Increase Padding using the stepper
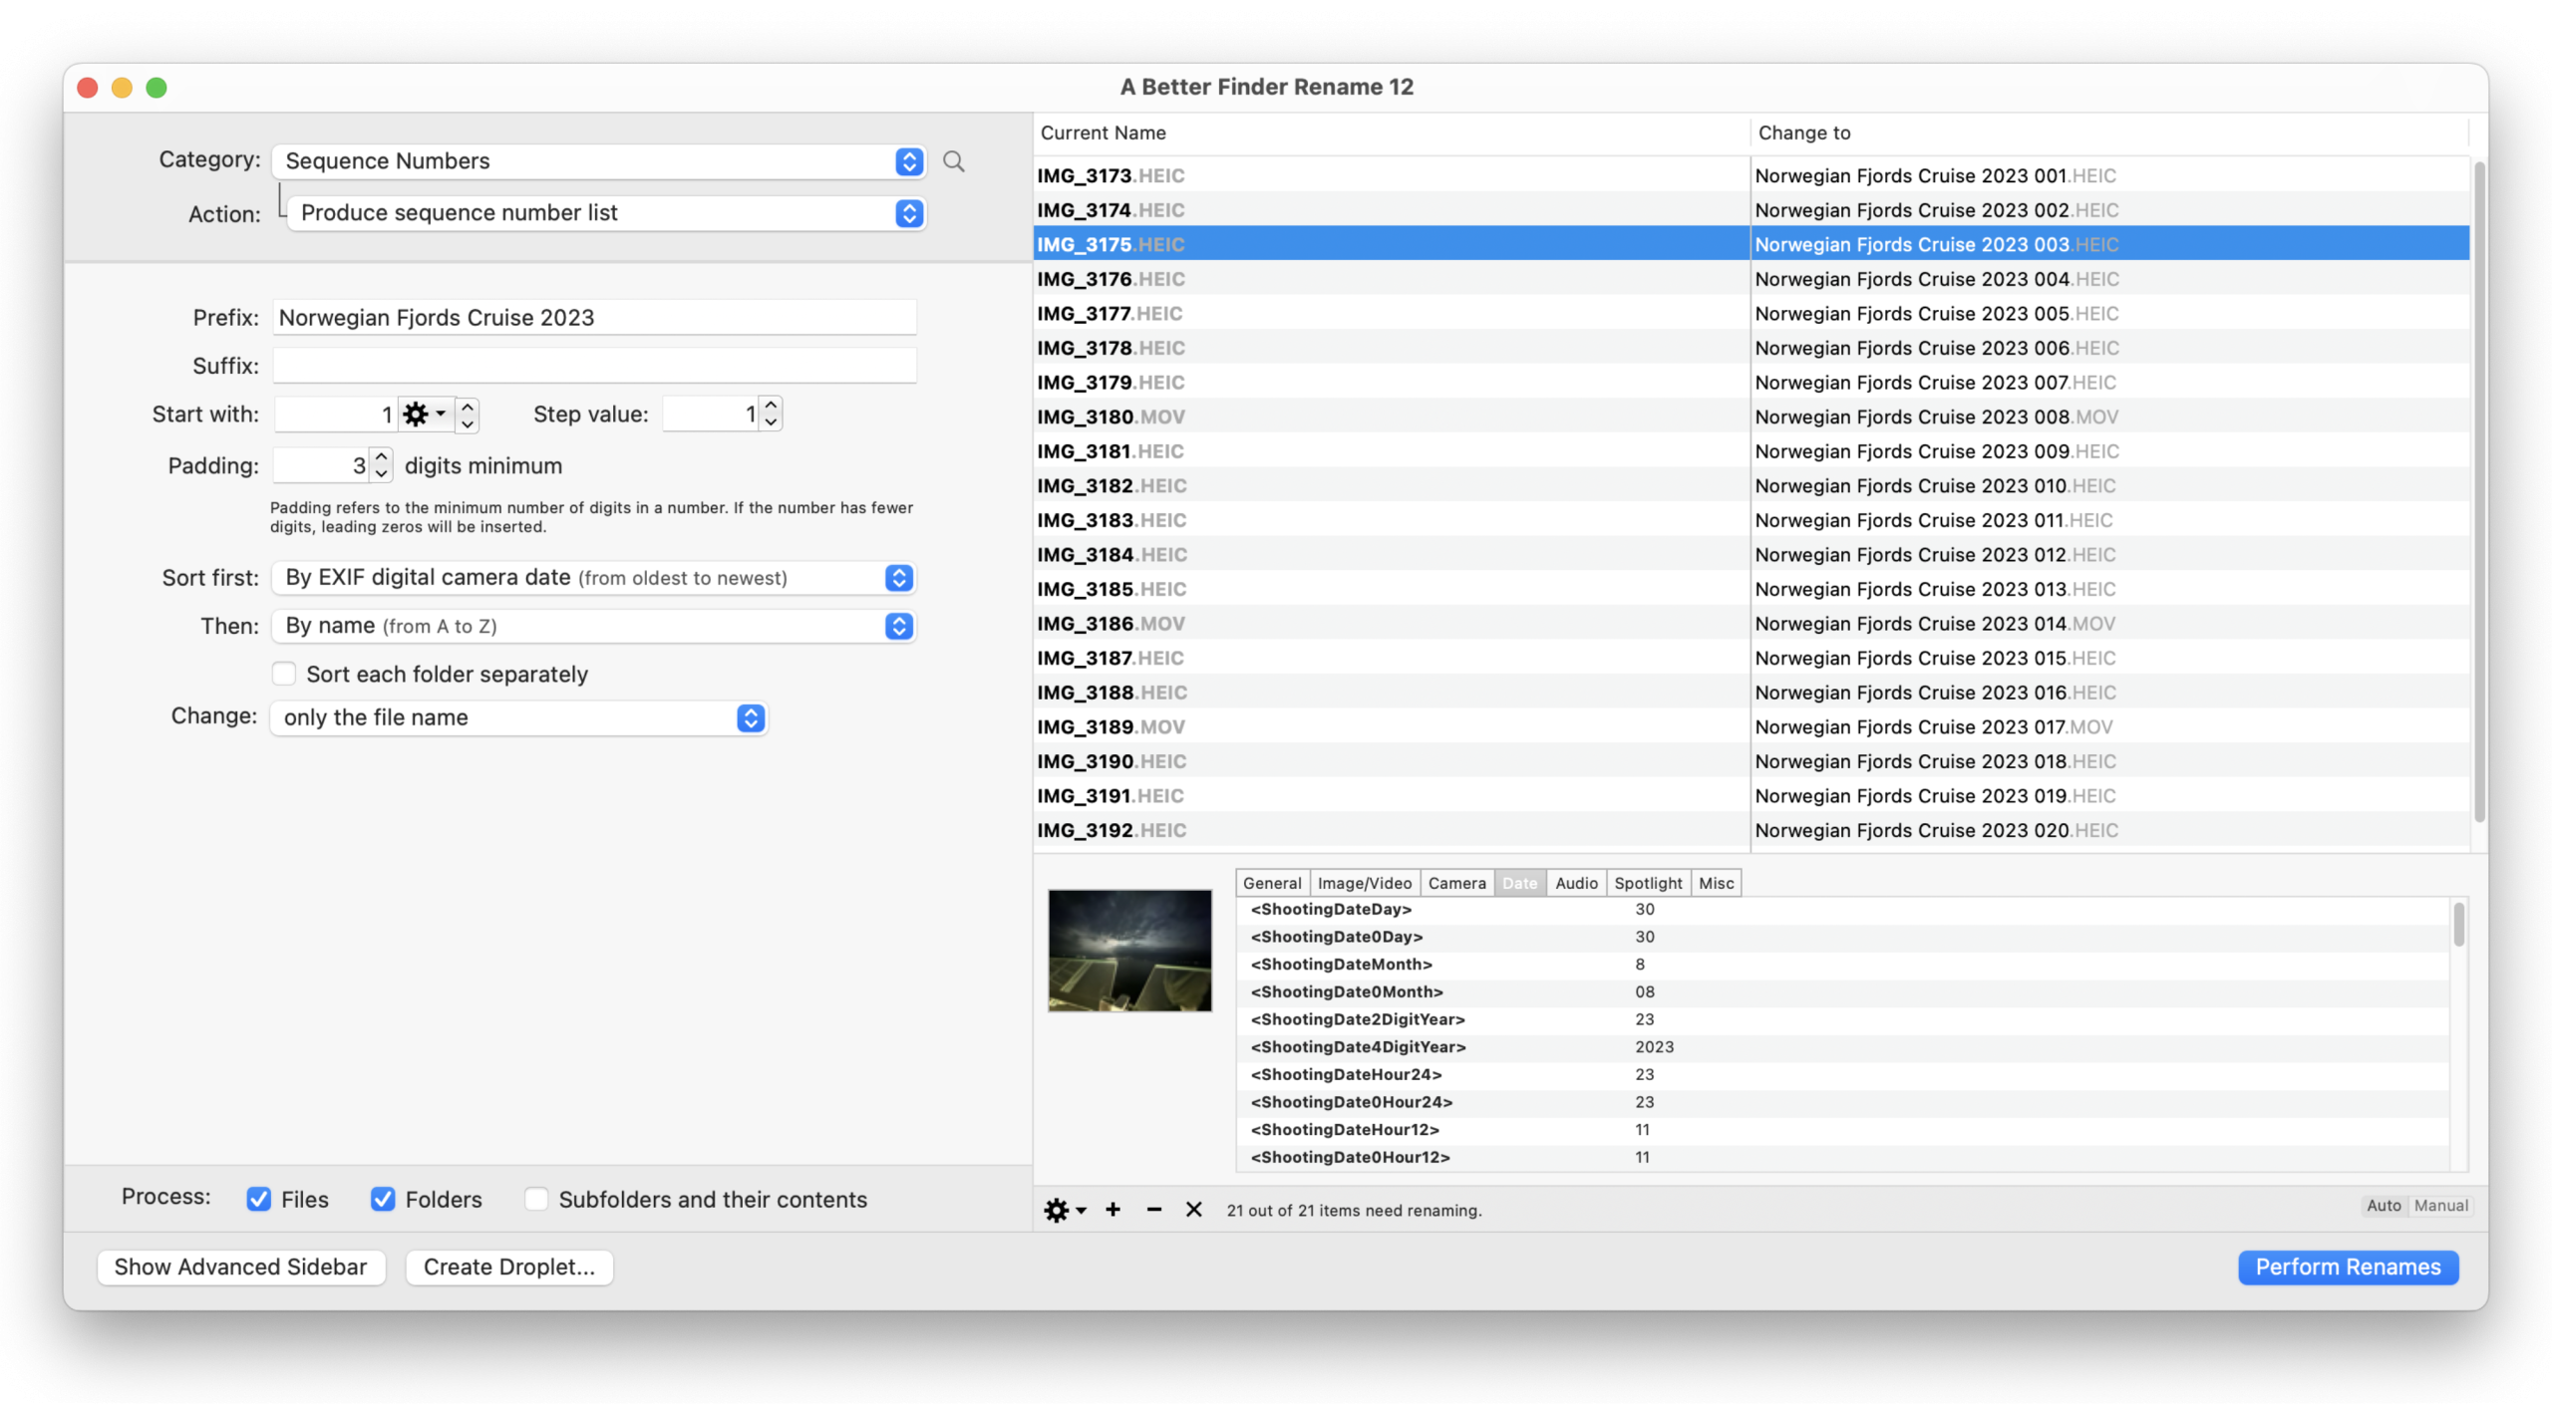This screenshot has height=1404, width=2552. pyautogui.click(x=381, y=457)
